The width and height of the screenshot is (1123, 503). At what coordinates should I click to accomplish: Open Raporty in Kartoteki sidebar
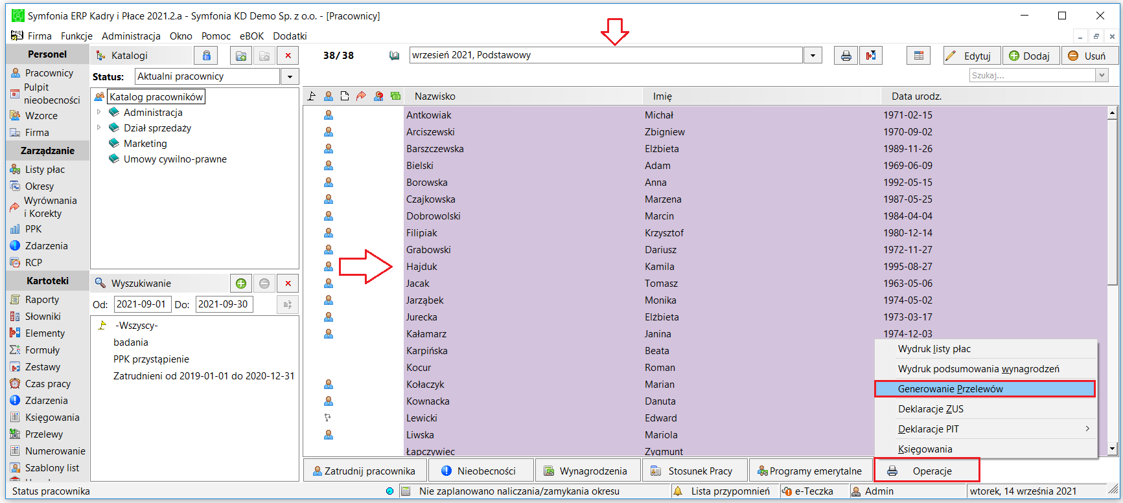click(x=41, y=300)
